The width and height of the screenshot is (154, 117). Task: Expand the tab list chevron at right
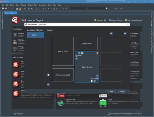[x=149, y=13]
